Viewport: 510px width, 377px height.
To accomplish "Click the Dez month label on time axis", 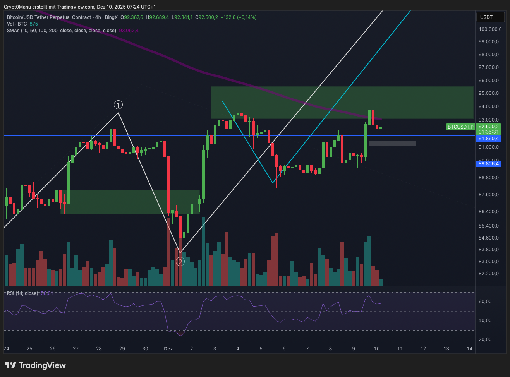I will point(168,349).
